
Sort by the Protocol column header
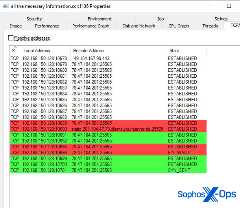[x=15, y=51]
